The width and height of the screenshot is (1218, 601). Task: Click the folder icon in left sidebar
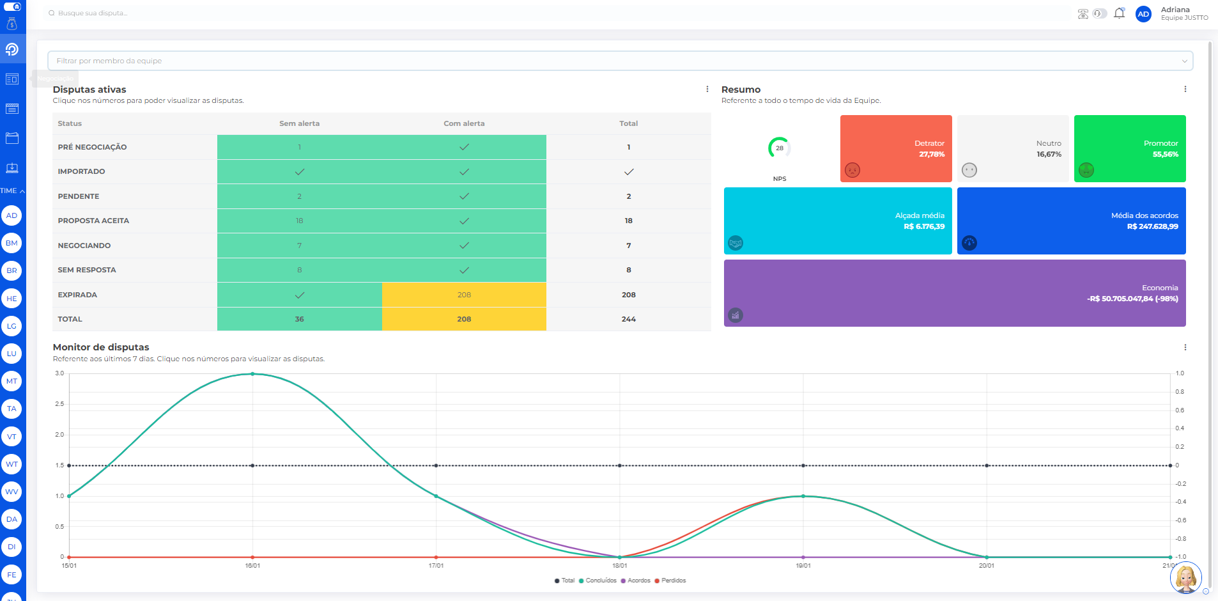point(12,138)
